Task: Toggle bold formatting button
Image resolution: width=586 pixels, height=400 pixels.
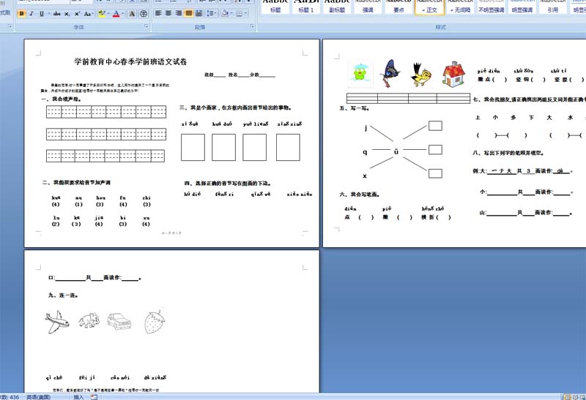Action: 21,14
